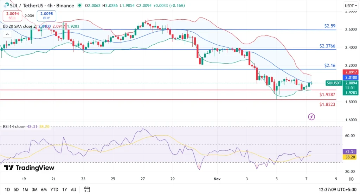360x195 pixels.
Task: Select the 1D time range
Action: (x=7, y=189)
